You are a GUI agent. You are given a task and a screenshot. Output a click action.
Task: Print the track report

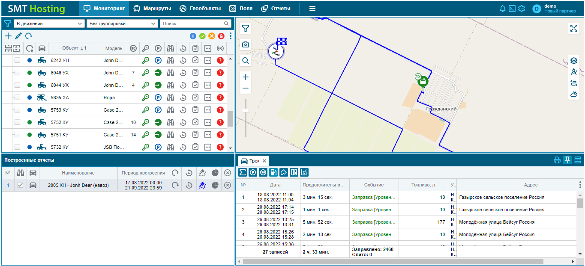tap(557, 160)
